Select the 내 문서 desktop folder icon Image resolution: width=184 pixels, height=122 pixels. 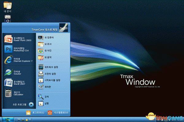click(7, 7)
